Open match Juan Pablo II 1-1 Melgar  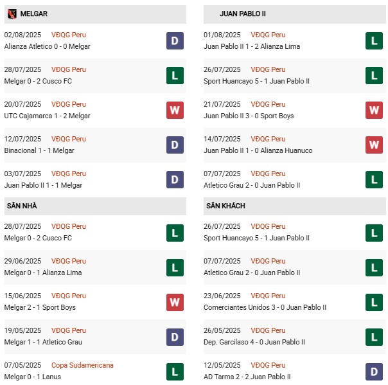point(43,185)
